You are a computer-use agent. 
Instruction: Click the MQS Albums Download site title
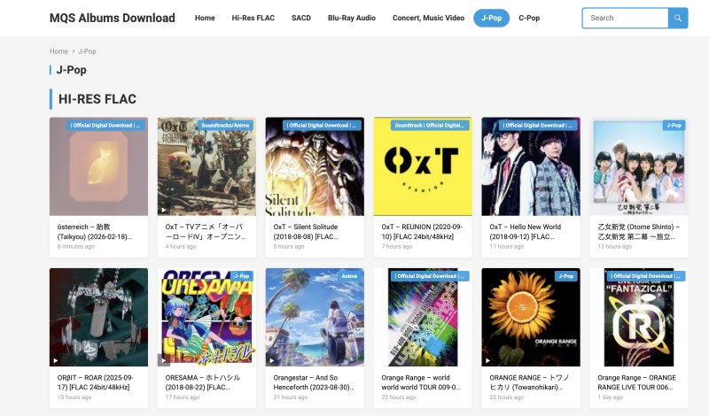pos(113,18)
